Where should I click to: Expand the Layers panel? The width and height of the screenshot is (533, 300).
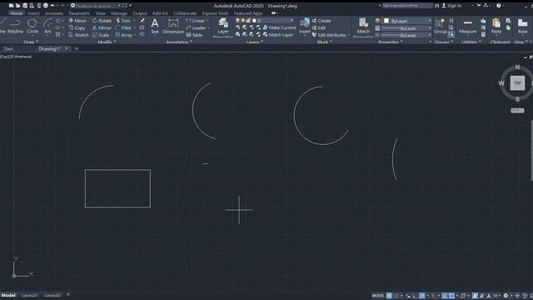[255, 42]
